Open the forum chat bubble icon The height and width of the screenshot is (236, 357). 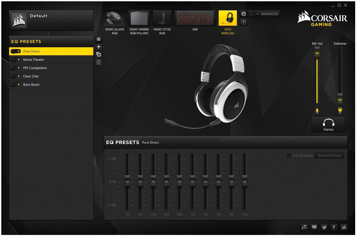(x=314, y=227)
